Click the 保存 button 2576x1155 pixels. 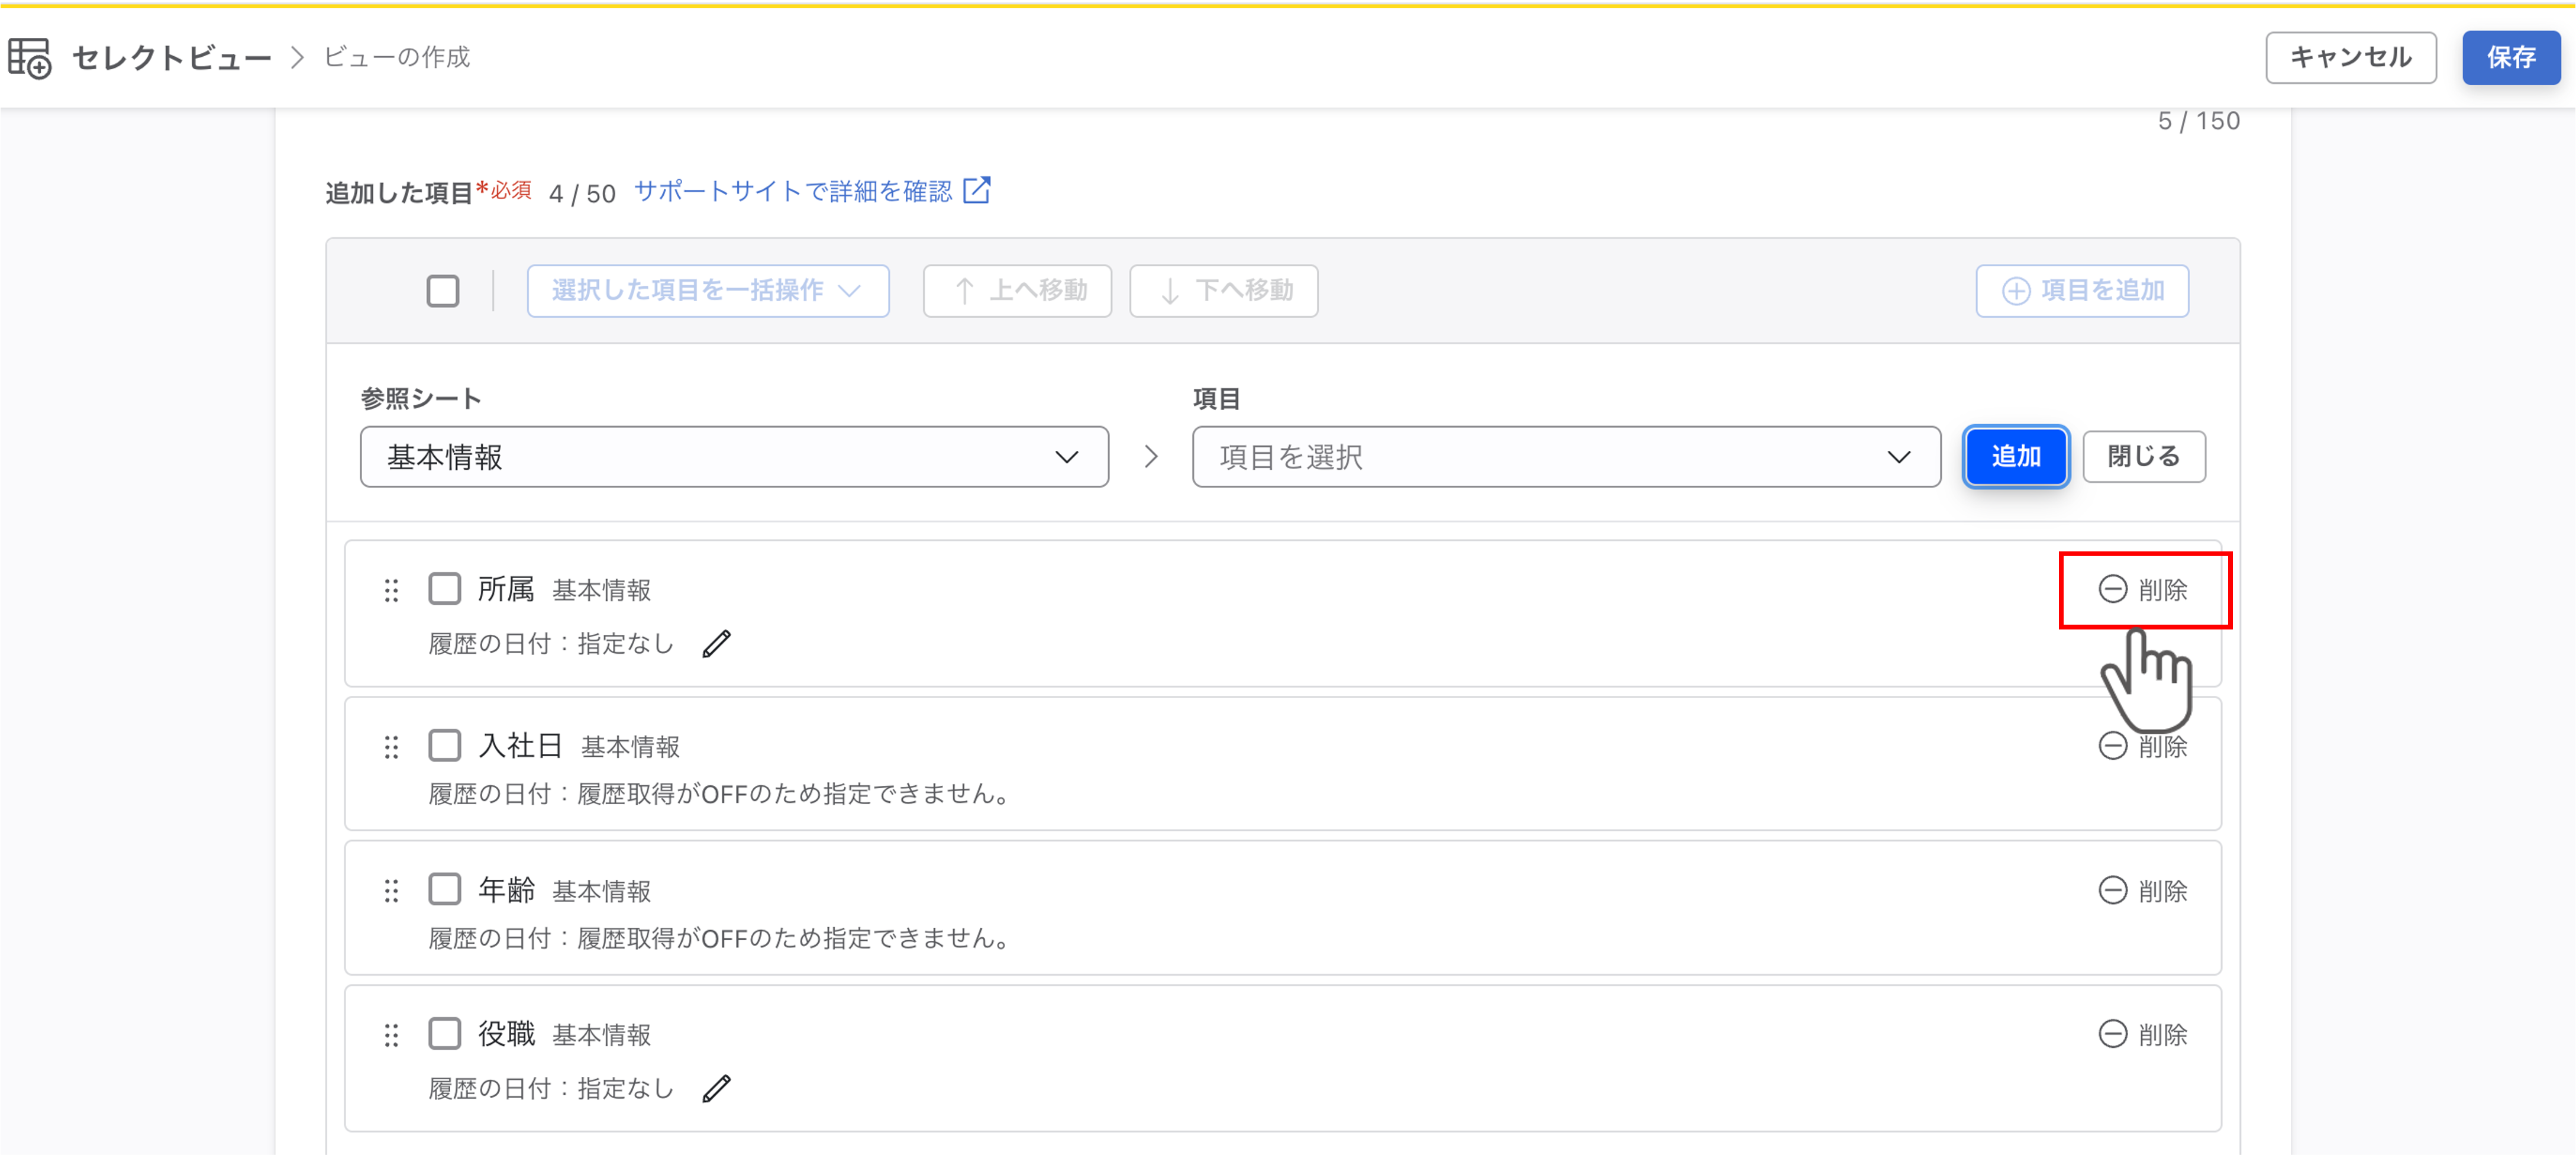2511,58
